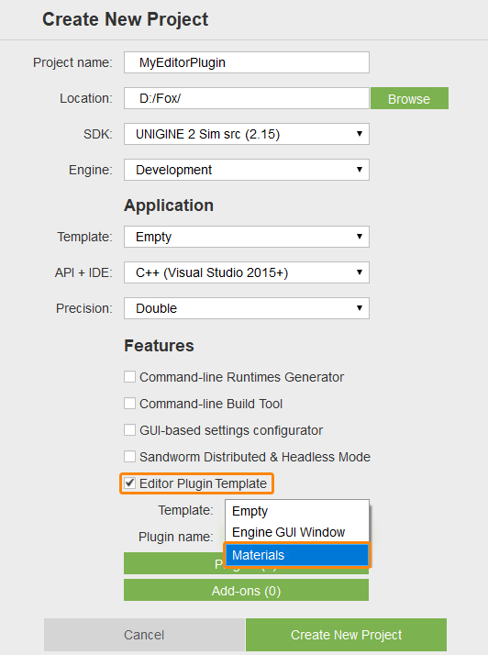488x655 pixels.
Task: Enable Command-line Build Tool checkbox
Action: coord(130,404)
